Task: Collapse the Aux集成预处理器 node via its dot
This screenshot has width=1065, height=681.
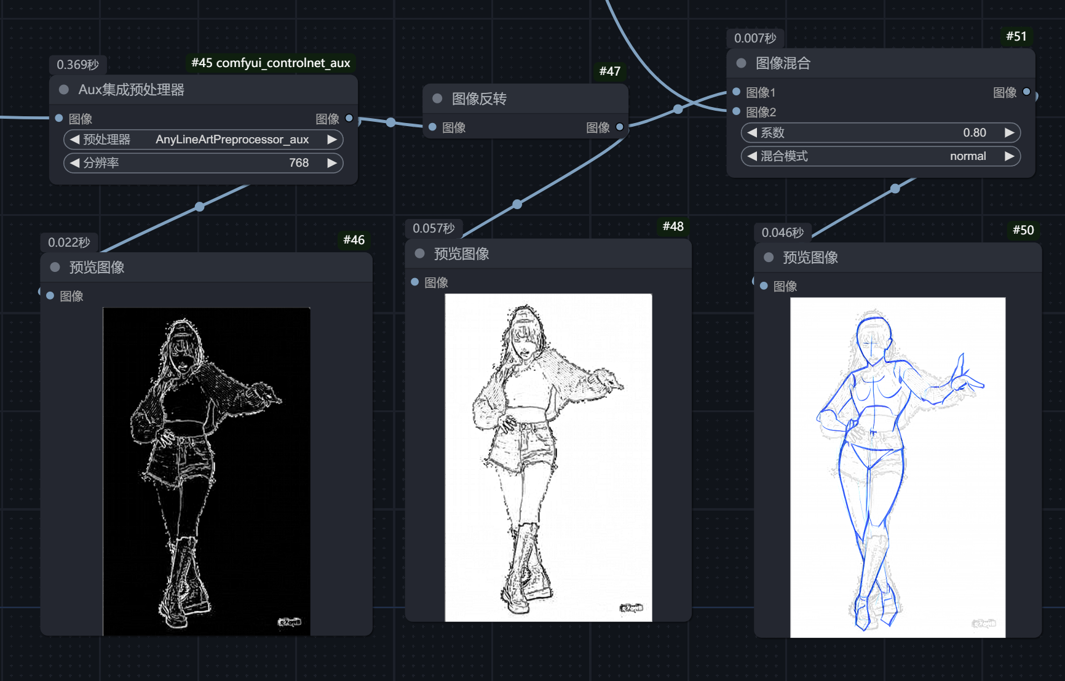Action: 63,90
